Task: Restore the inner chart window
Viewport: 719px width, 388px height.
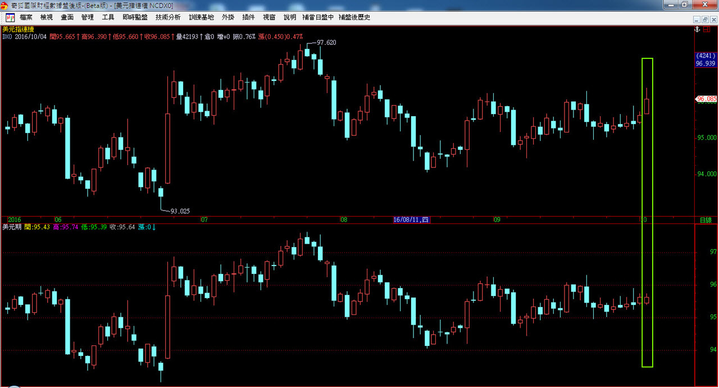Action: 706,18
